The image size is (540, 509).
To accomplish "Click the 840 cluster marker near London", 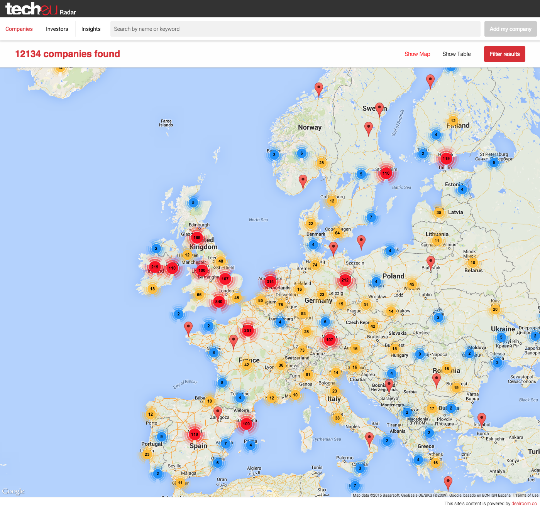I will 219,302.
